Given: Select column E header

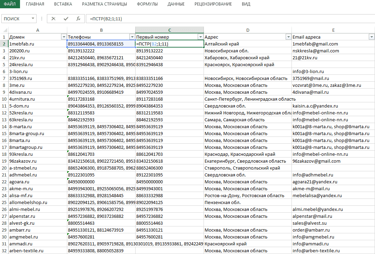Looking at the screenshot, I should 333,30.
